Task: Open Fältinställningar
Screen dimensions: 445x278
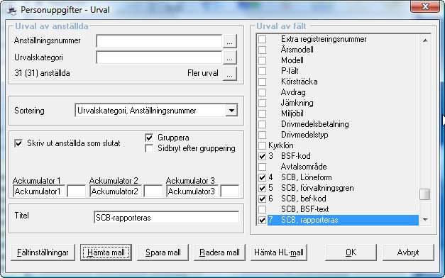Action: click(x=43, y=252)
